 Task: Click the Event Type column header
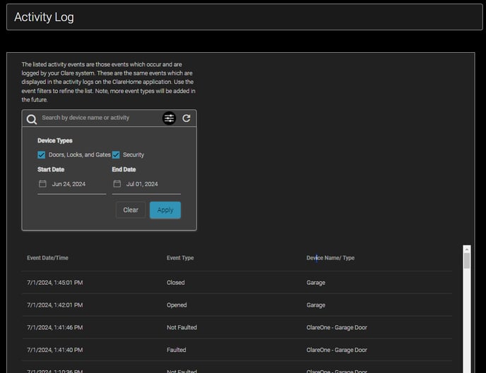coord(180,257)
